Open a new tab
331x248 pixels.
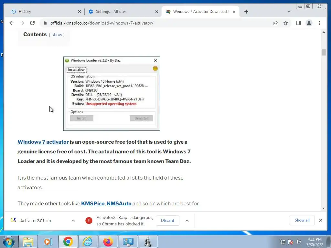[x=246, y=12]
